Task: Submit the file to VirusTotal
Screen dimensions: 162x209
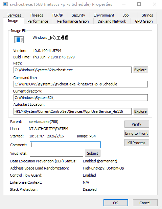Action: tap(93, 153)
